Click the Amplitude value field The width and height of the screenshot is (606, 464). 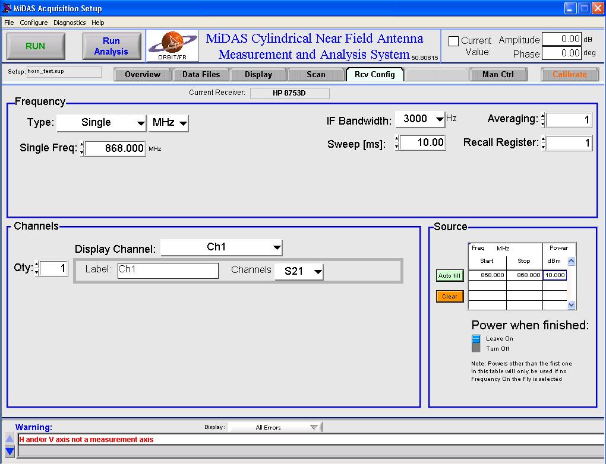click(561, 39)
